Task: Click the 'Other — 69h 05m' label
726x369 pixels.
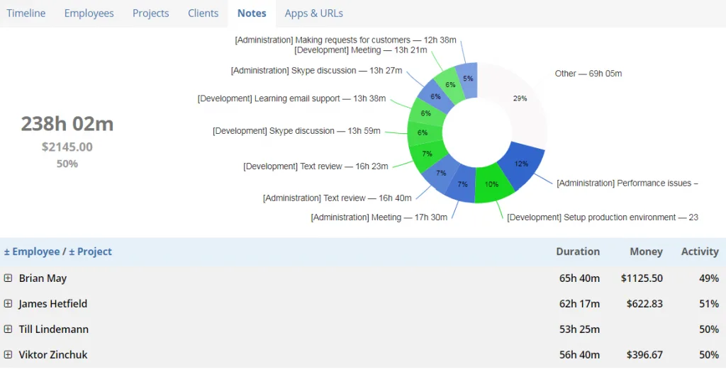Action: pos(588,74)
